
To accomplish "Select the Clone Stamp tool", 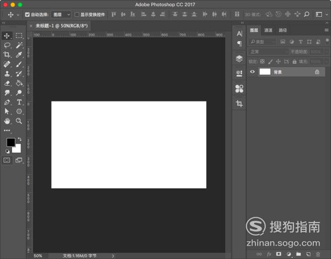I will [7, 74].
